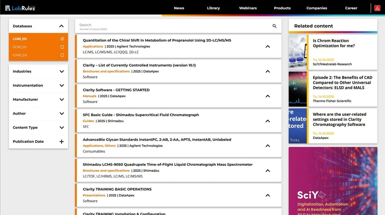Open the Chrom Reaction Optimization thumbnail
This screenshot has width=385, height=215.
pos(297,52)
